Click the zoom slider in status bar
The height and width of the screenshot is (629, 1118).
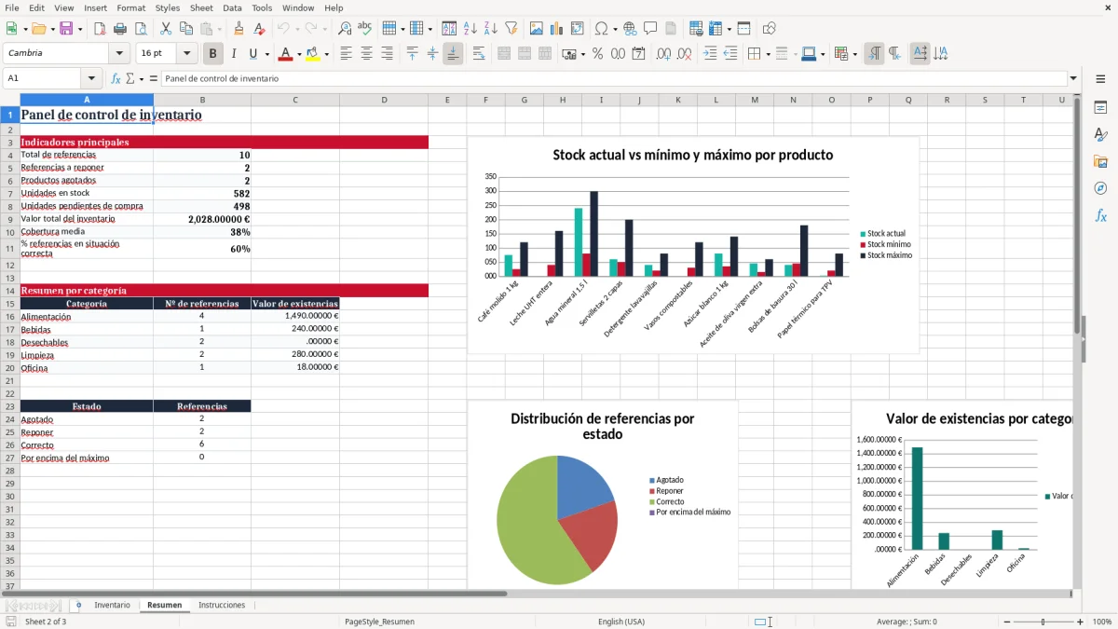(1043, 622)
